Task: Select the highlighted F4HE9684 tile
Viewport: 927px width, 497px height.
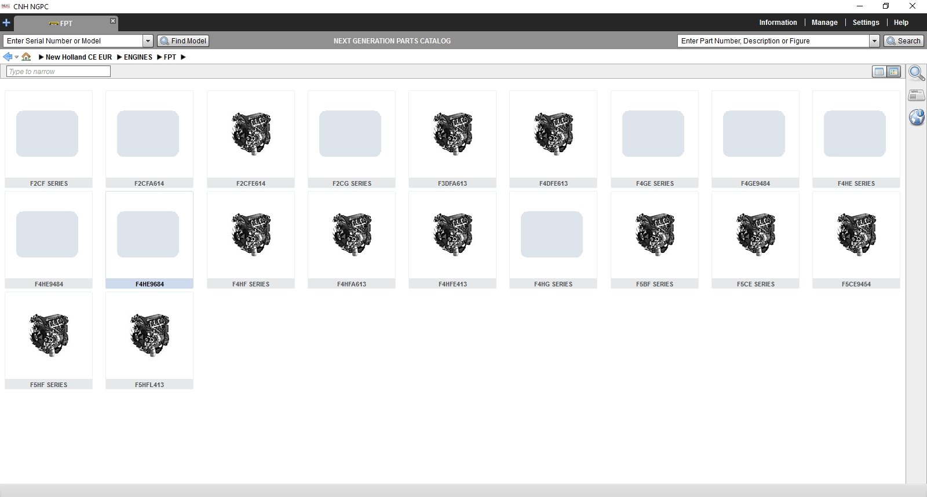Action: coord(149,240)
